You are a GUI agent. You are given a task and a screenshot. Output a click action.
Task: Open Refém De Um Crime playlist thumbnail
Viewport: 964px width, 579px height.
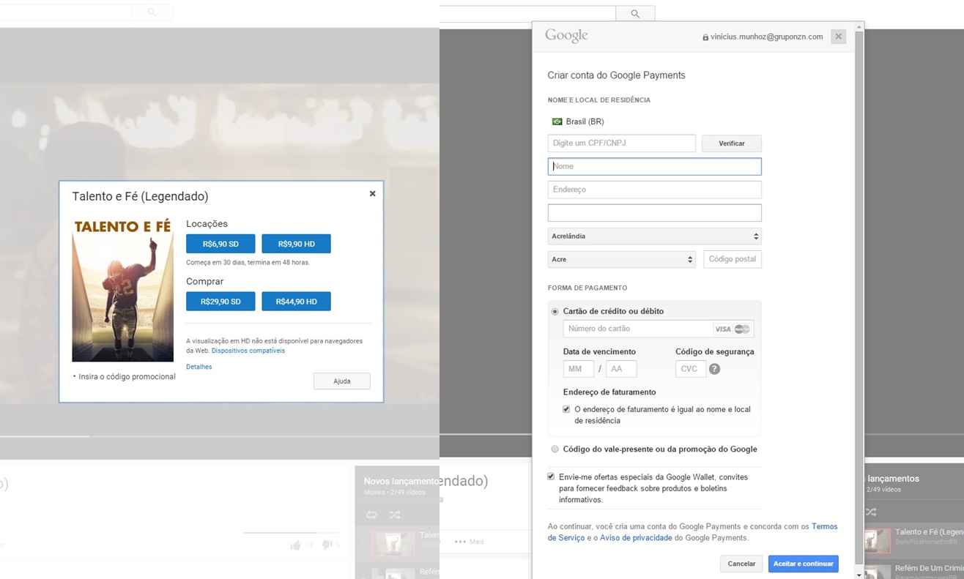click(878, 571)
